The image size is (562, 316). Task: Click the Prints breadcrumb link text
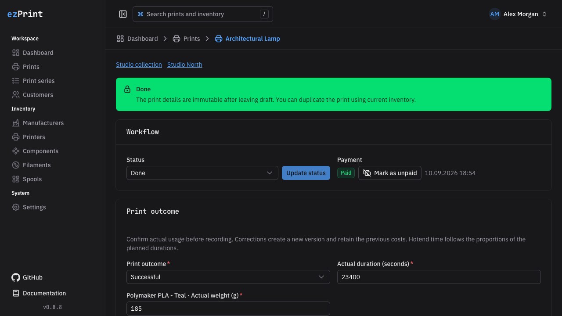click(192, 39)
